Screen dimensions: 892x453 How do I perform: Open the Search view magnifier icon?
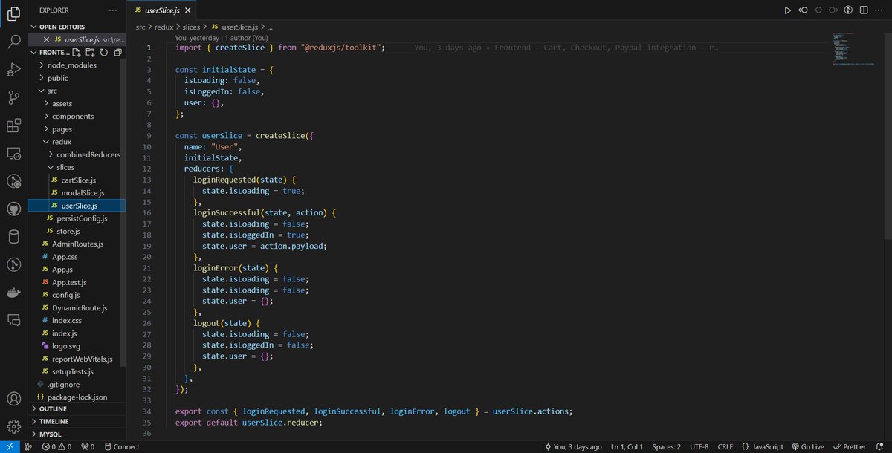(13, 41)
